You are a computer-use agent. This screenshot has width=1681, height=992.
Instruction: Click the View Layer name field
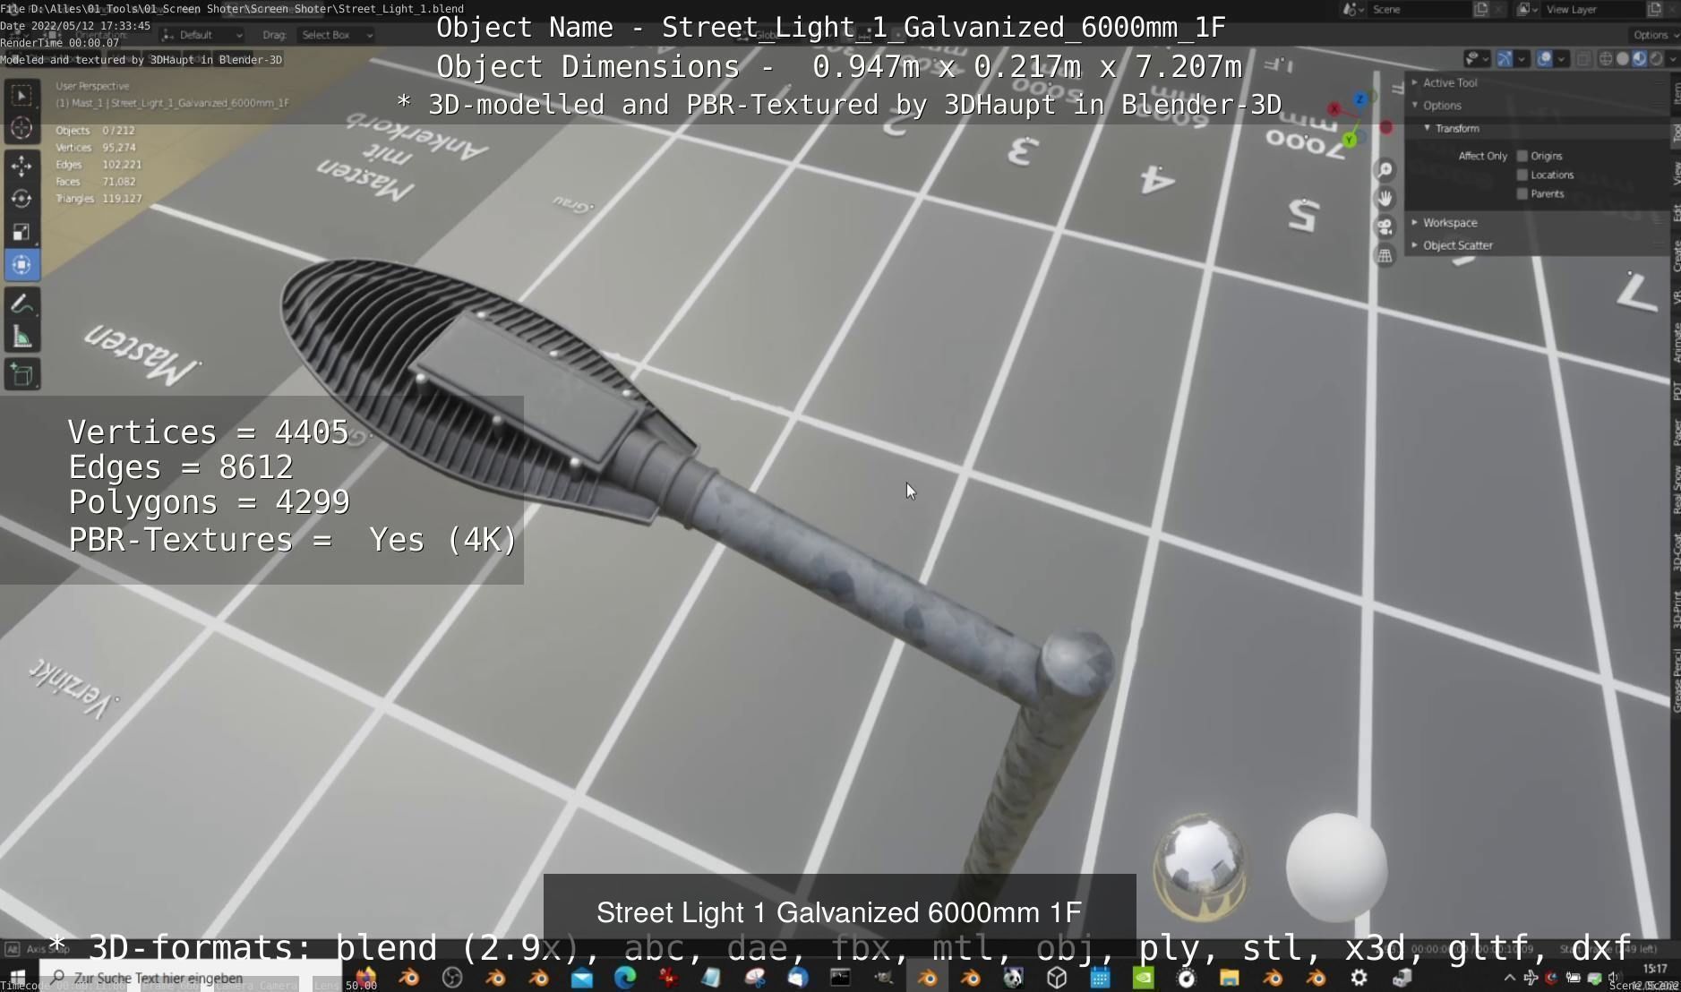(1592, 9)
